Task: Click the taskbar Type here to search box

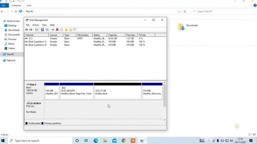Action: click(40, 140)
